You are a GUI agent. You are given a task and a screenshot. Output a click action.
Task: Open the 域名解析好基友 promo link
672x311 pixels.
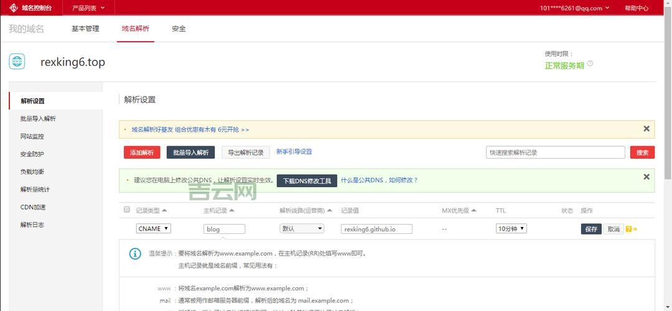pyautogui.click(x=190, y=129)
